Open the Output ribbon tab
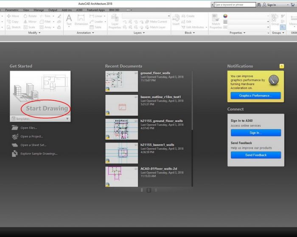 coord(53,10)
